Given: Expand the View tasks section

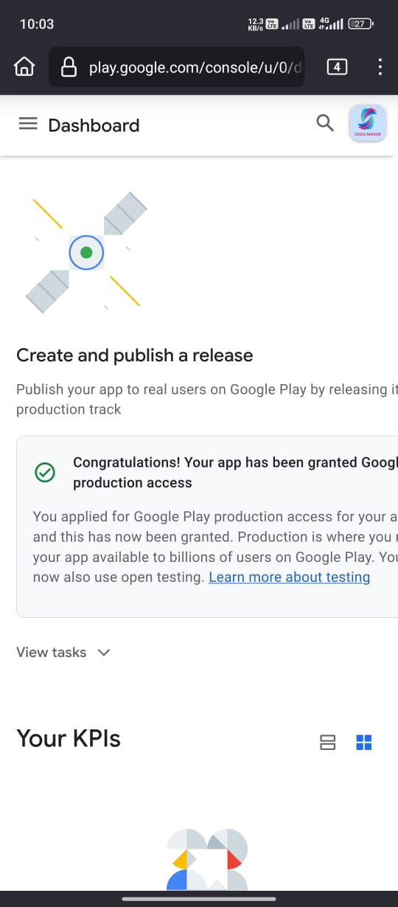Looking at the screenshot, I should coord(63,652).
